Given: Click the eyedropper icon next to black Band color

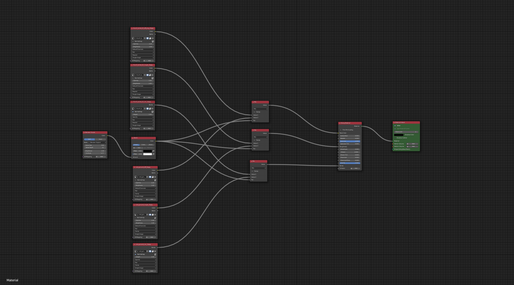Looking at the screenshot, I should (153, 151).
